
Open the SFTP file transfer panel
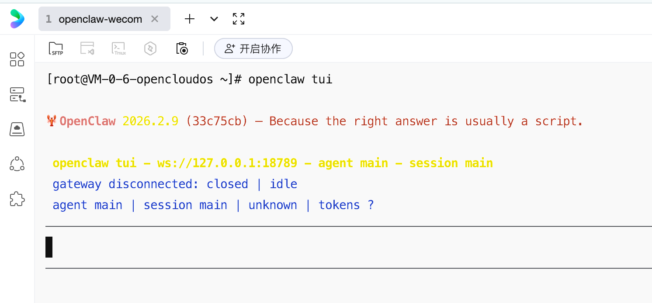(55, 48)
